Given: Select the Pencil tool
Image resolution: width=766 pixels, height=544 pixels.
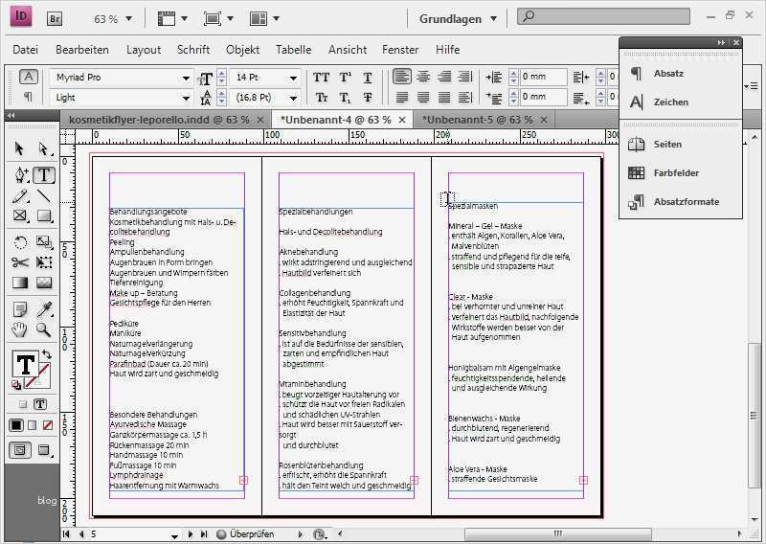Looking at the screenshot, I should coord(20,196).
